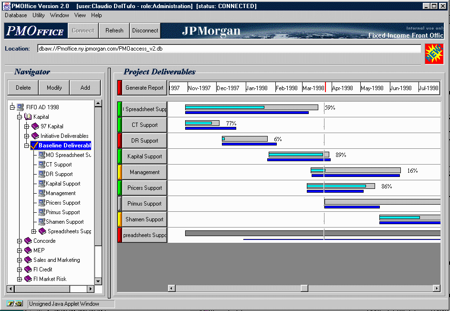Click the Disconnect button
The height and width of the screenshot is (311, 450).
(x=145, y=31)
